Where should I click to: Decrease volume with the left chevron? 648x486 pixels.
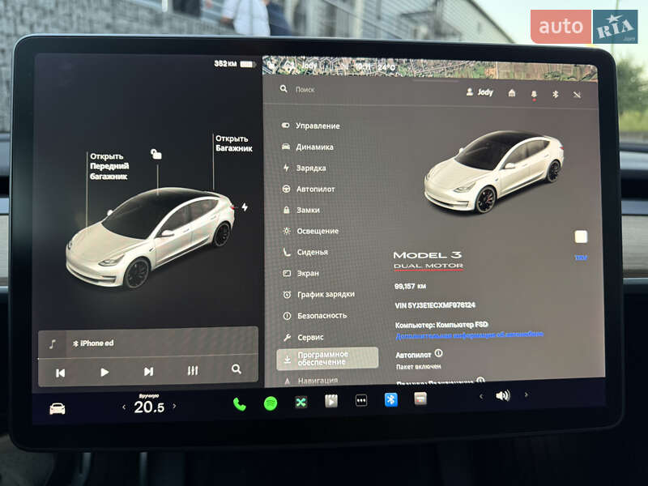coord(481,396)
